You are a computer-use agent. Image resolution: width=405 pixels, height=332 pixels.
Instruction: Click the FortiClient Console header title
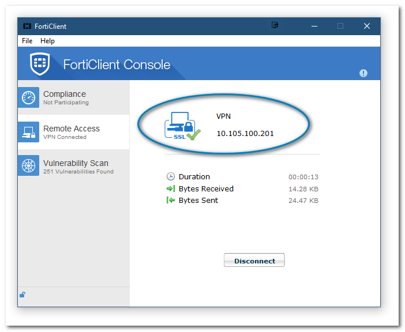click(x=117, y=65)
